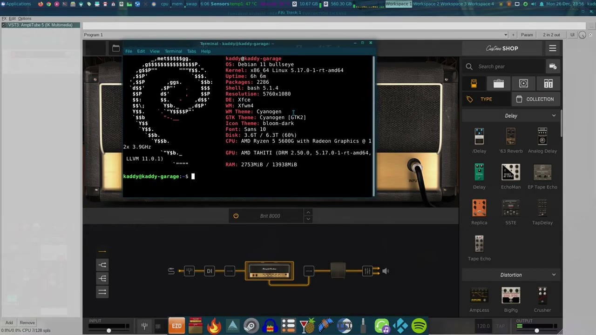Image resolution: width=596 pixels, height=335 pixels.
Task: Launch Kodi from the dock
Action: pyautogui.click(x=400, y=326)
